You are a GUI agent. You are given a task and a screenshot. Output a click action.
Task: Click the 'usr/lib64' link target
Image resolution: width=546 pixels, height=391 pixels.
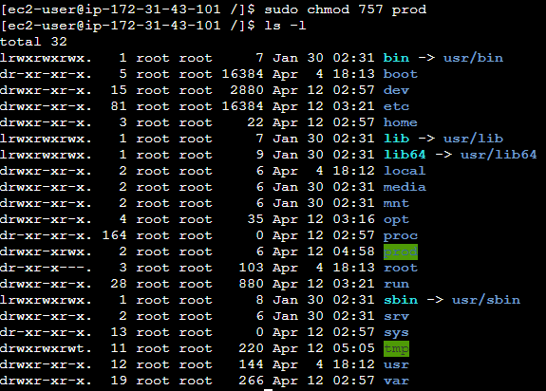pyautogui.click(x=499, y=155)
